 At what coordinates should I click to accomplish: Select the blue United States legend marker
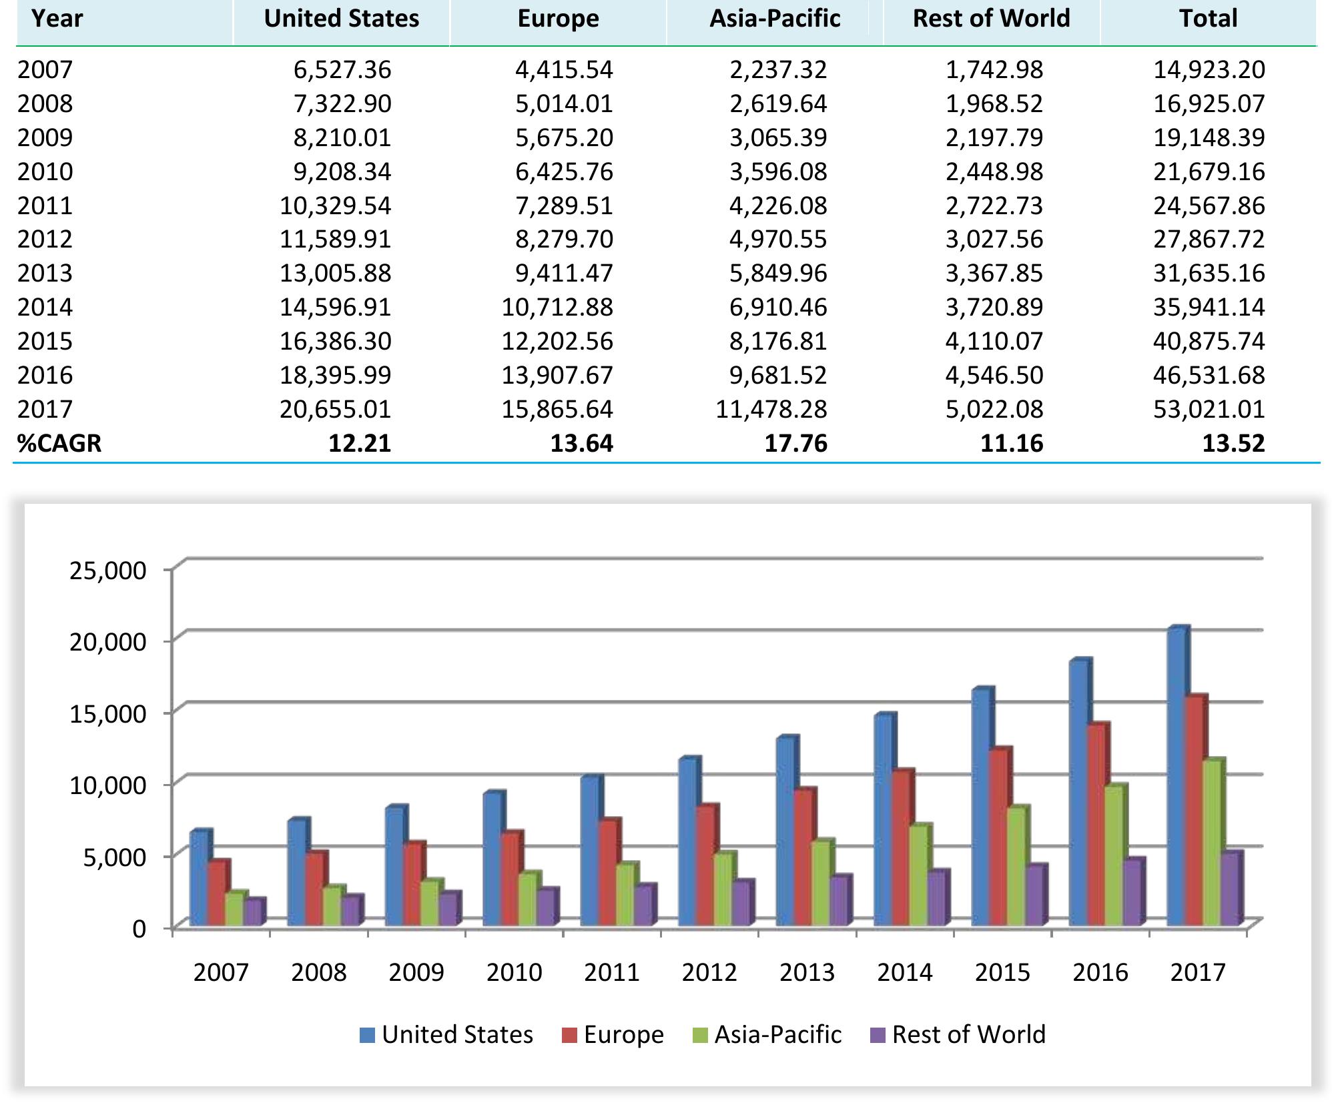point(368,1036)
